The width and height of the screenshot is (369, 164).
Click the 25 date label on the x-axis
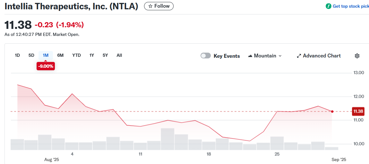(277, 154)
